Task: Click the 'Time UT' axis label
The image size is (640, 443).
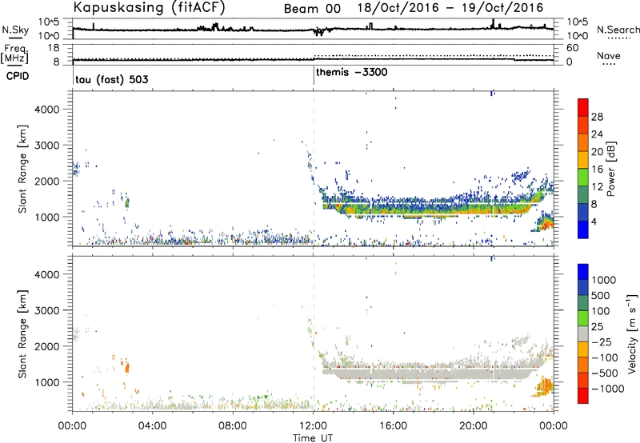Action: [x=313, y=438]
